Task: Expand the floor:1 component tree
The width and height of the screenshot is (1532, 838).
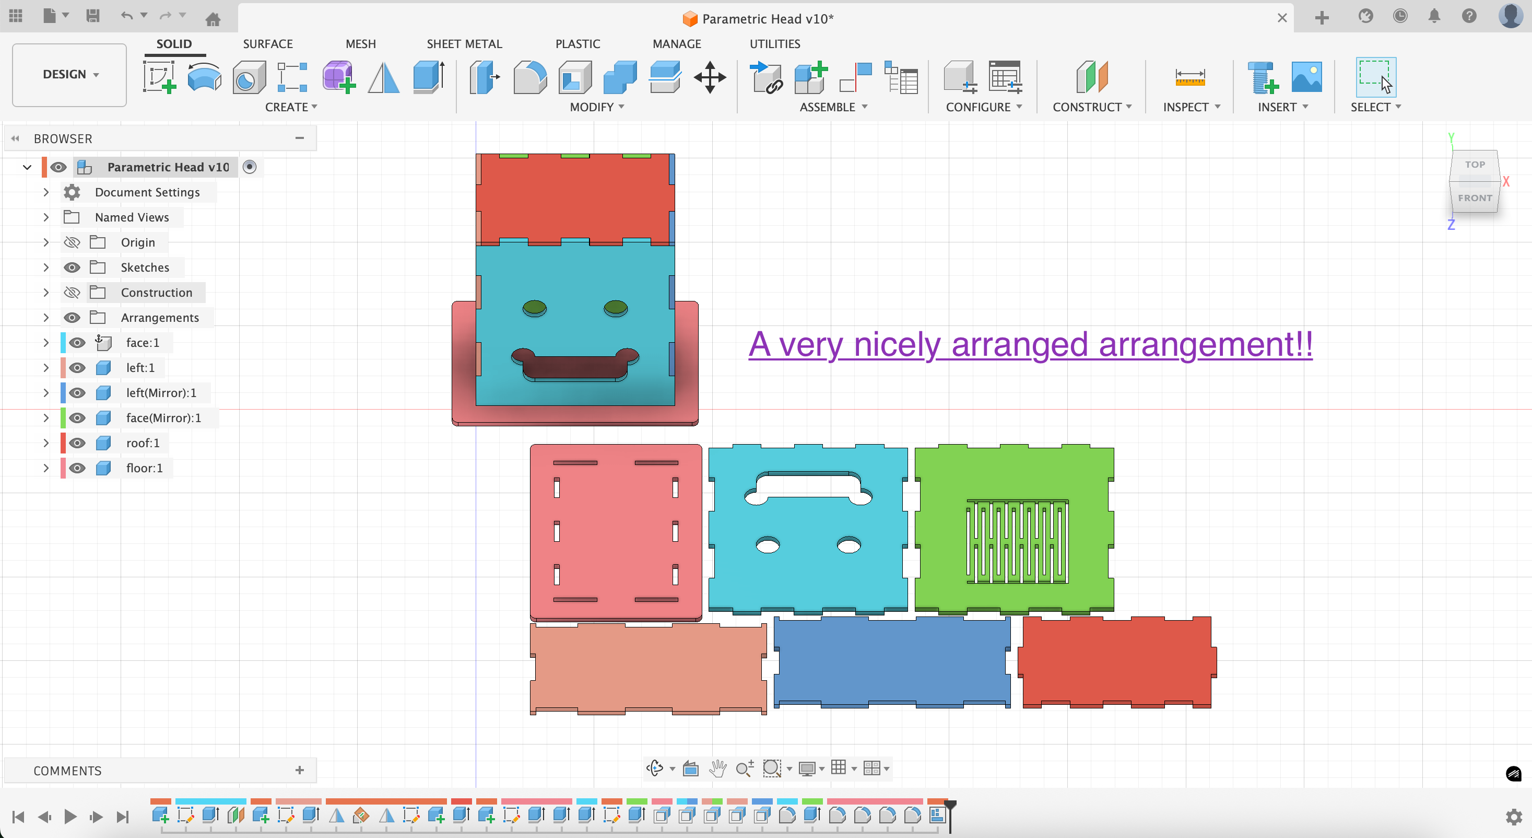Action: [46, 468]
